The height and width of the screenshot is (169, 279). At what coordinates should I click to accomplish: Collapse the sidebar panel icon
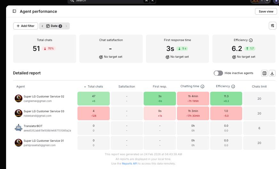(14, 11)
